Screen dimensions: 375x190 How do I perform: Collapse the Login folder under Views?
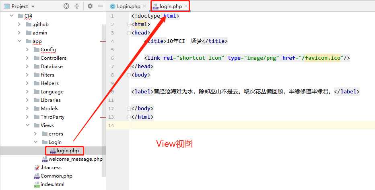coord(36,142)
